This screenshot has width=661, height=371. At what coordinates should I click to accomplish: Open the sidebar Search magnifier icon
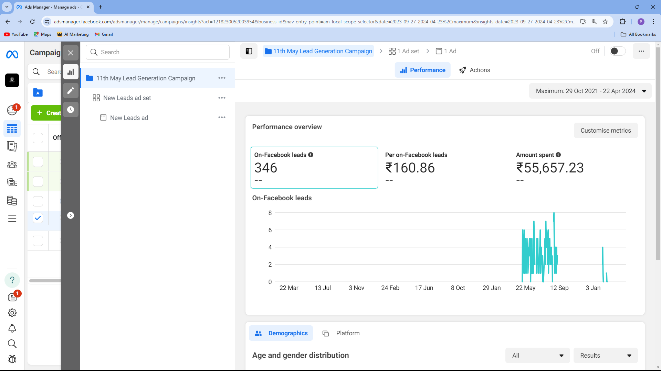pos(12,344)
